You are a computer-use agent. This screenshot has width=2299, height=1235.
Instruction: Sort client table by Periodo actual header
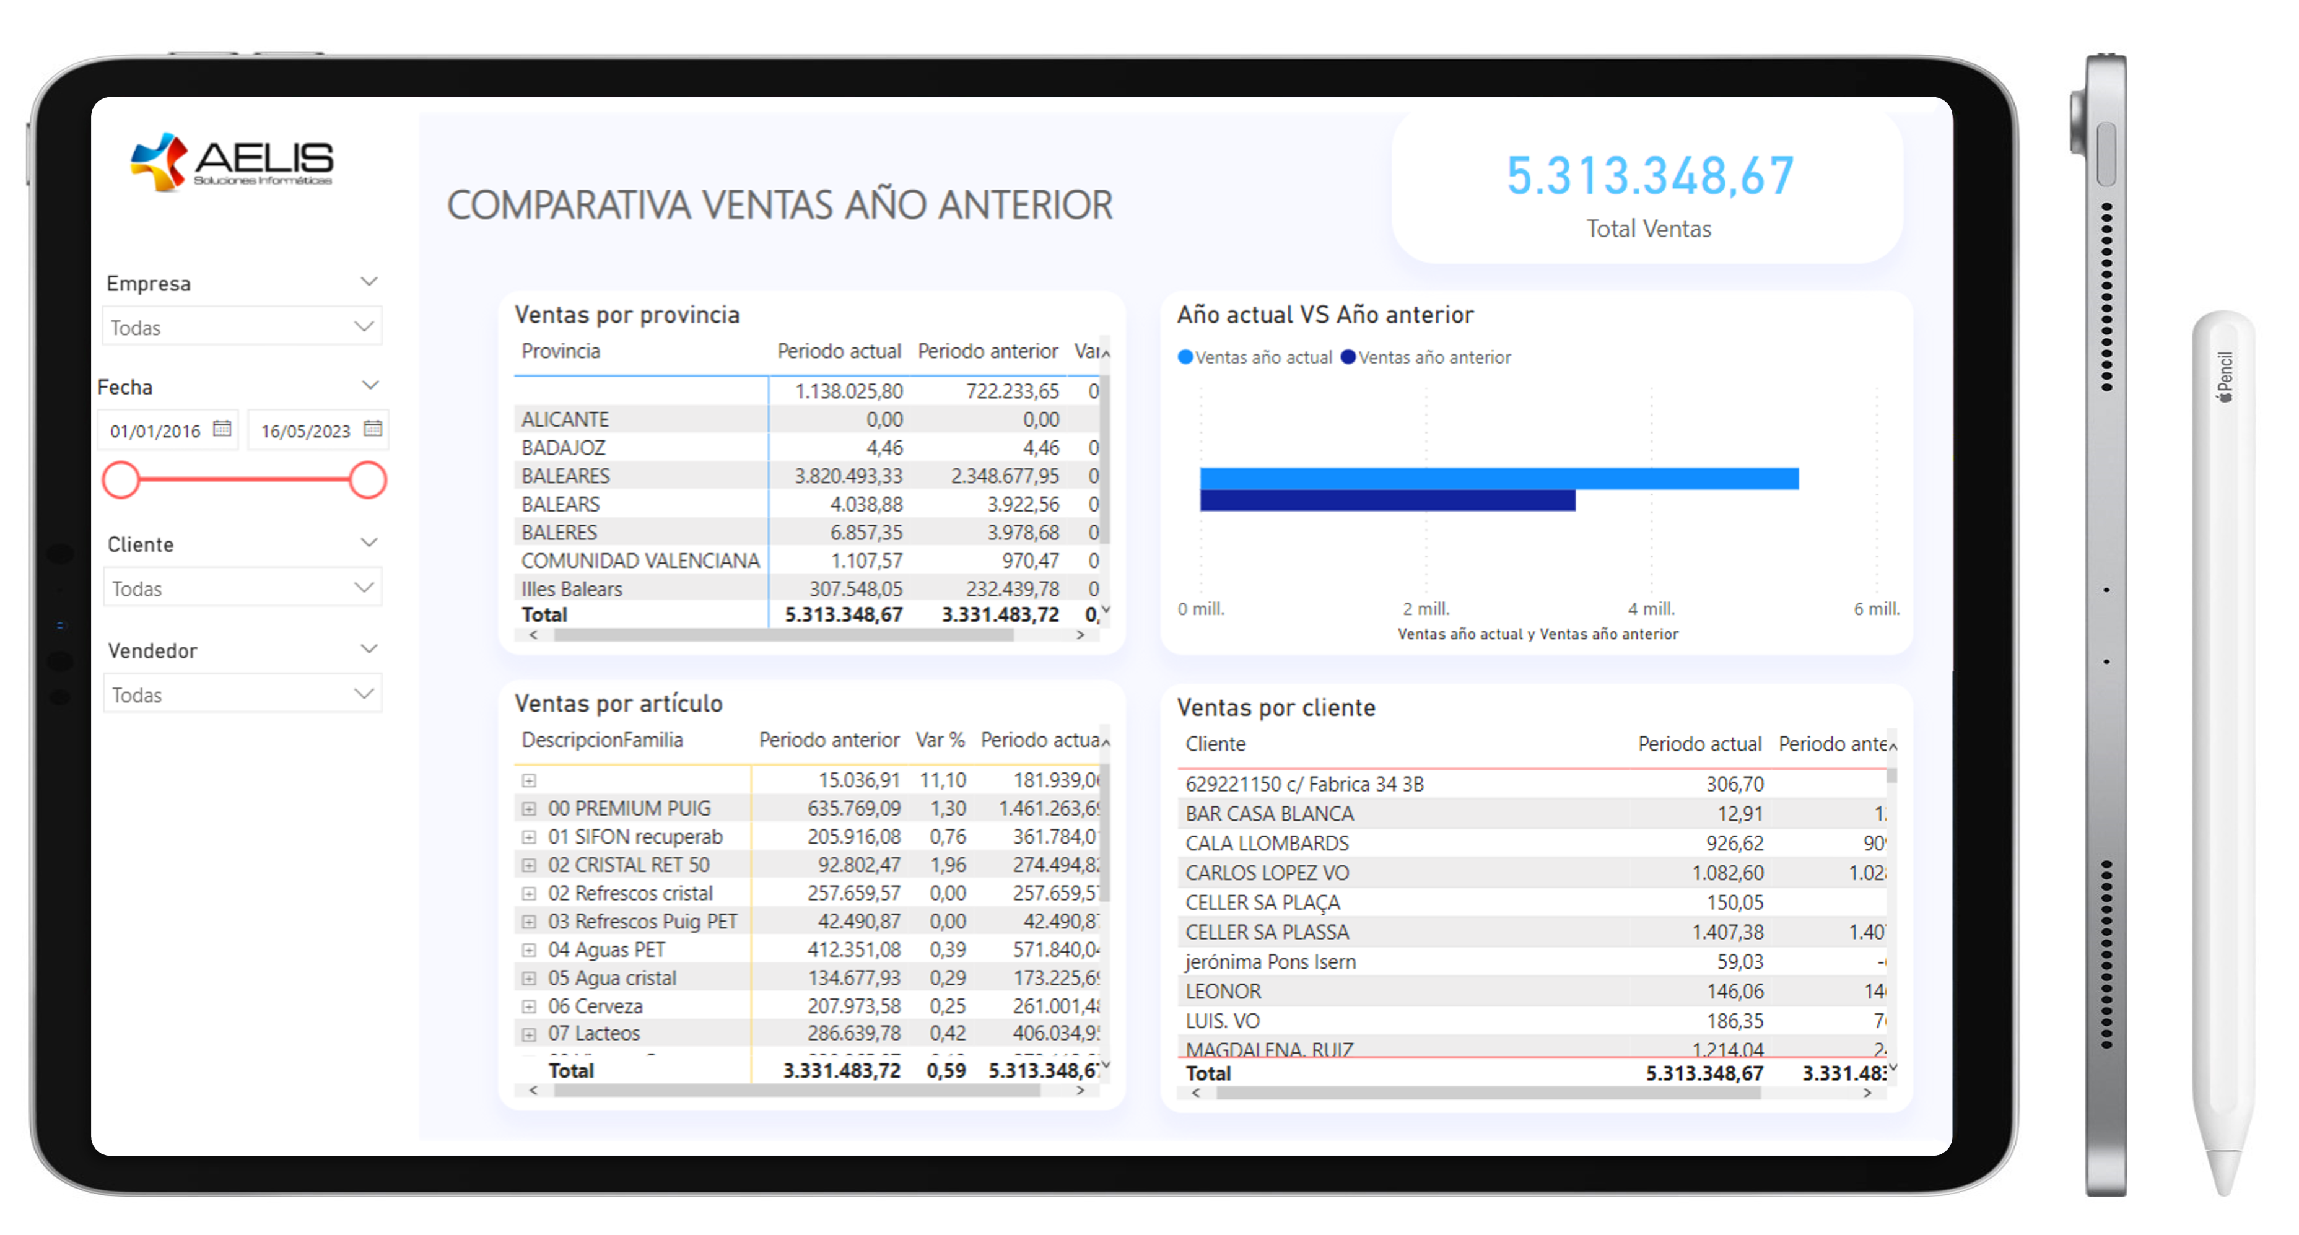pyautogui.click(x=1699, y=743)
